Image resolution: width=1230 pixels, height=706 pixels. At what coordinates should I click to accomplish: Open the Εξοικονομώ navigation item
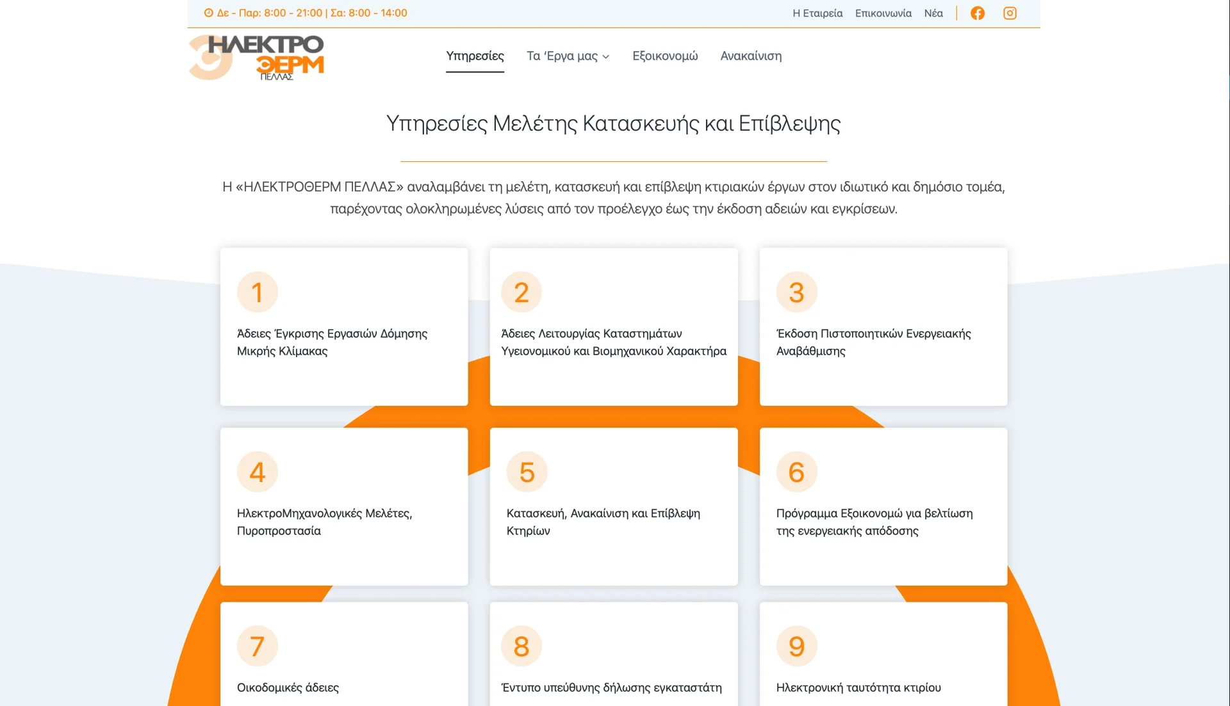click(x=664, y=56)
